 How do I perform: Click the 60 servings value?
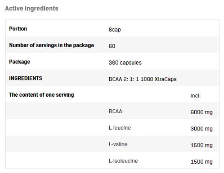(x=112, y=46)
